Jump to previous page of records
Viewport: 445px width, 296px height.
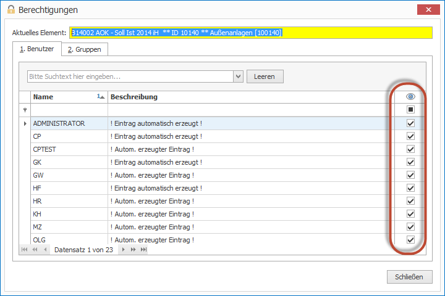tap(35, 250)
